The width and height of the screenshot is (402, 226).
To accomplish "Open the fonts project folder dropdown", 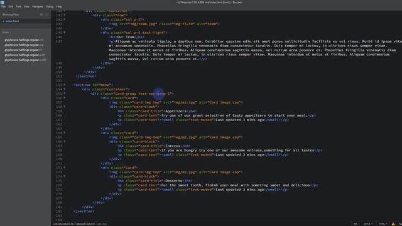I will pos(7,33).
